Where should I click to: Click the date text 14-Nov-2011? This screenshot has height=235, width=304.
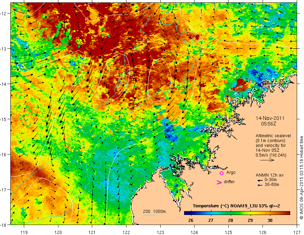tap(270, 118)
